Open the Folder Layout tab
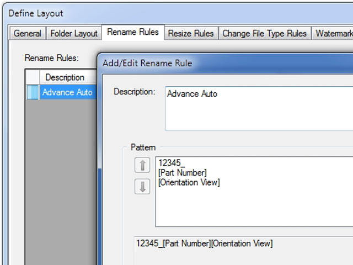The image size is (353, 265). (74, 33)
